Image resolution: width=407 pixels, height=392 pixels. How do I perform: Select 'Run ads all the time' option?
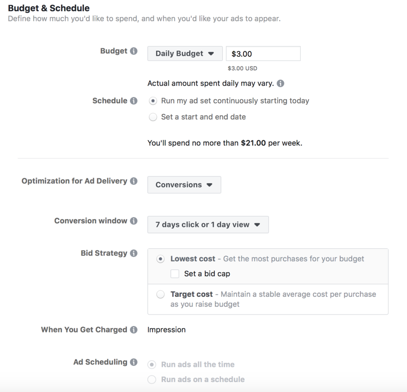152,365
